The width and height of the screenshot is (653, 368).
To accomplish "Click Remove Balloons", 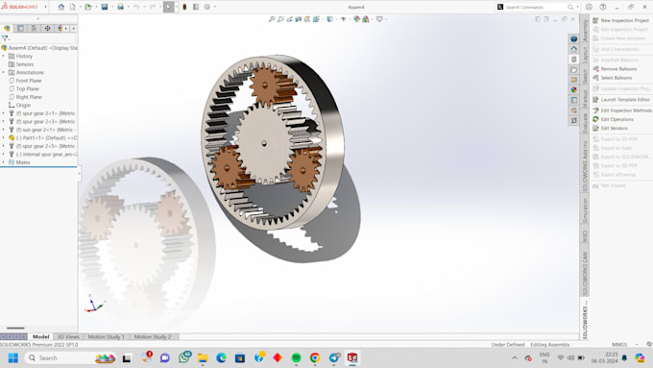I will point(615,69).
